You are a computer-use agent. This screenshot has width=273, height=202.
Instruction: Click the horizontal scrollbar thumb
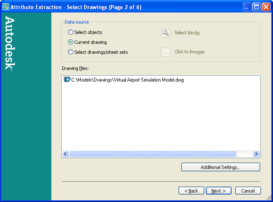point(152,154)
